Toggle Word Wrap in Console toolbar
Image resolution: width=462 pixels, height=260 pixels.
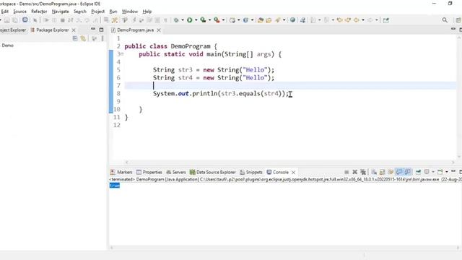(x=391, y=172)
